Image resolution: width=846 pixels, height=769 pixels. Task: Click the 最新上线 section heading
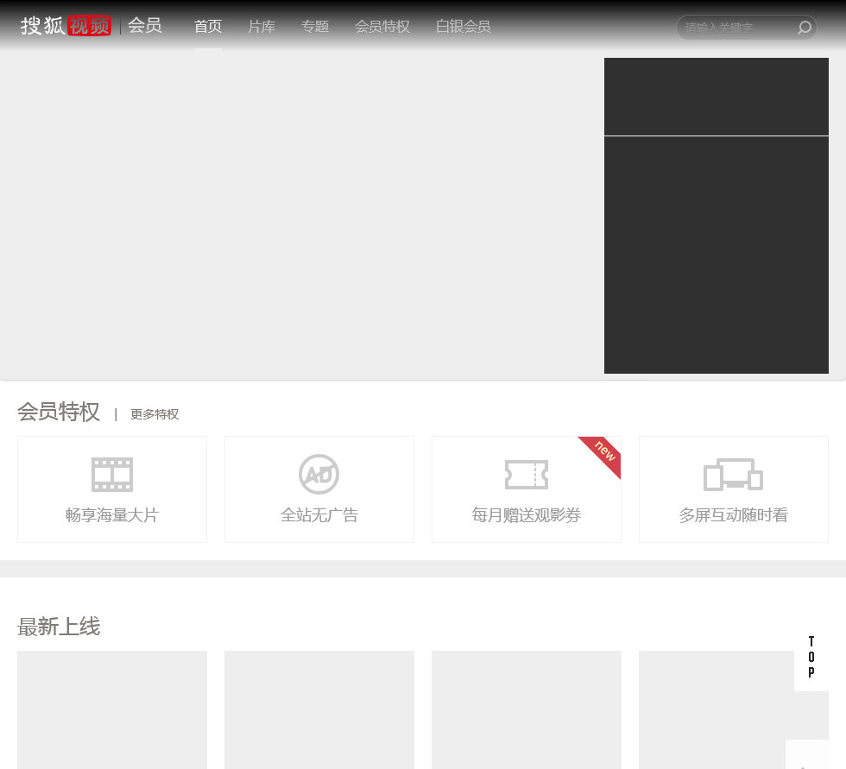pyautogui.click(x=59, y=627)
